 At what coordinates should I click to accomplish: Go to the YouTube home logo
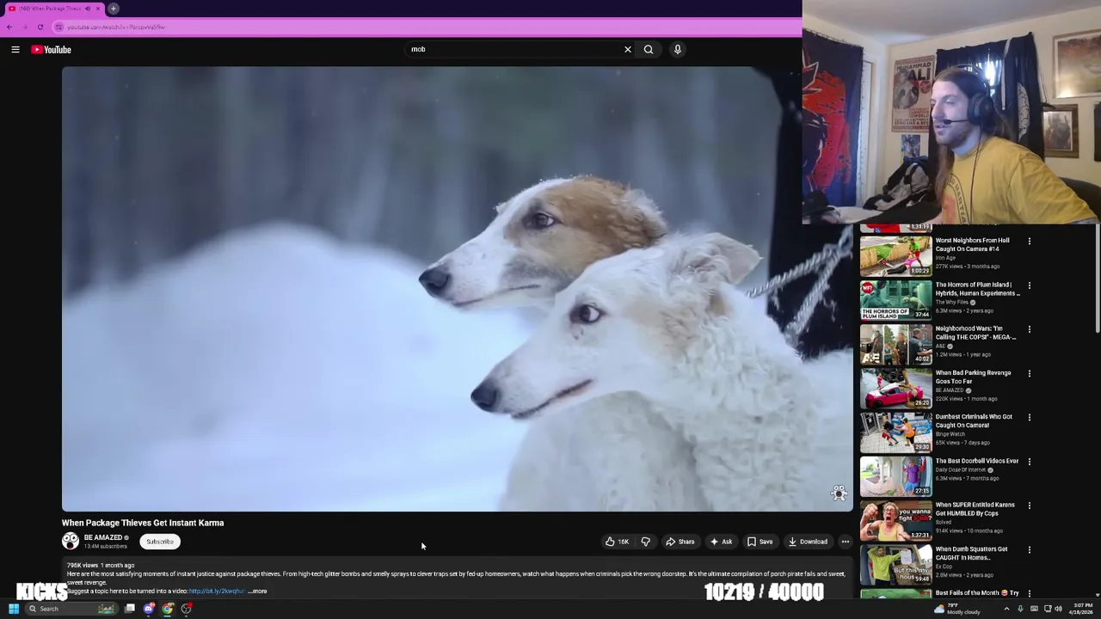[x=52, y=50]
